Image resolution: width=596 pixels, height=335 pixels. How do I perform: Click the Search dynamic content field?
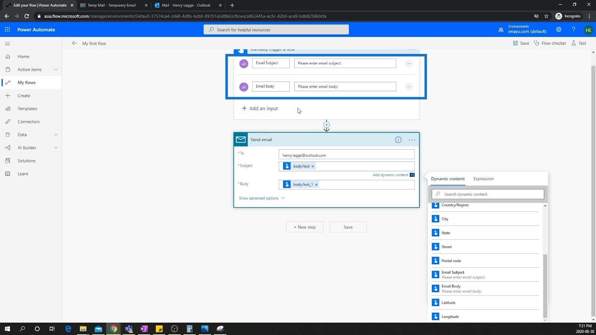[x=488, y=194]
